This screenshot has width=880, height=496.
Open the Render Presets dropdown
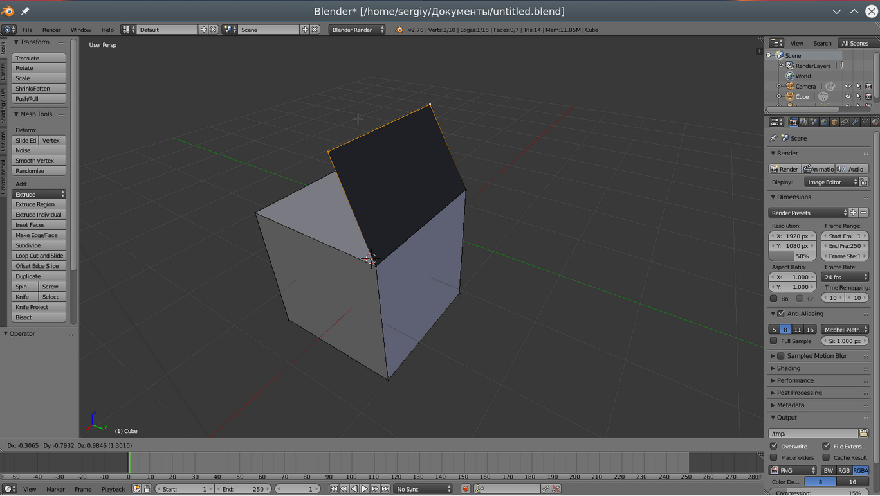809,213
